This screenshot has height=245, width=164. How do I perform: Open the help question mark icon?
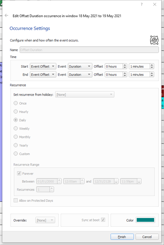[142, 5]
